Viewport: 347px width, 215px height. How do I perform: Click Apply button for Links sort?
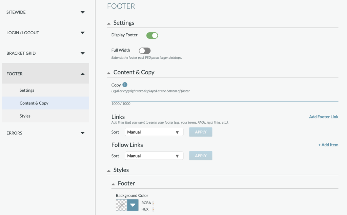[201, 132]
